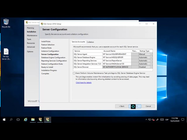Viewport: 187px width, 140px height.
Task: Proceed with the Next > button
Action: pos(135,106)
